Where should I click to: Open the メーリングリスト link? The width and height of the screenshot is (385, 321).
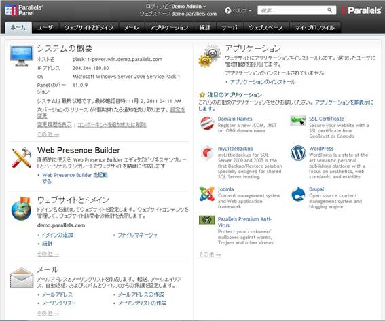tap(58, 303)
